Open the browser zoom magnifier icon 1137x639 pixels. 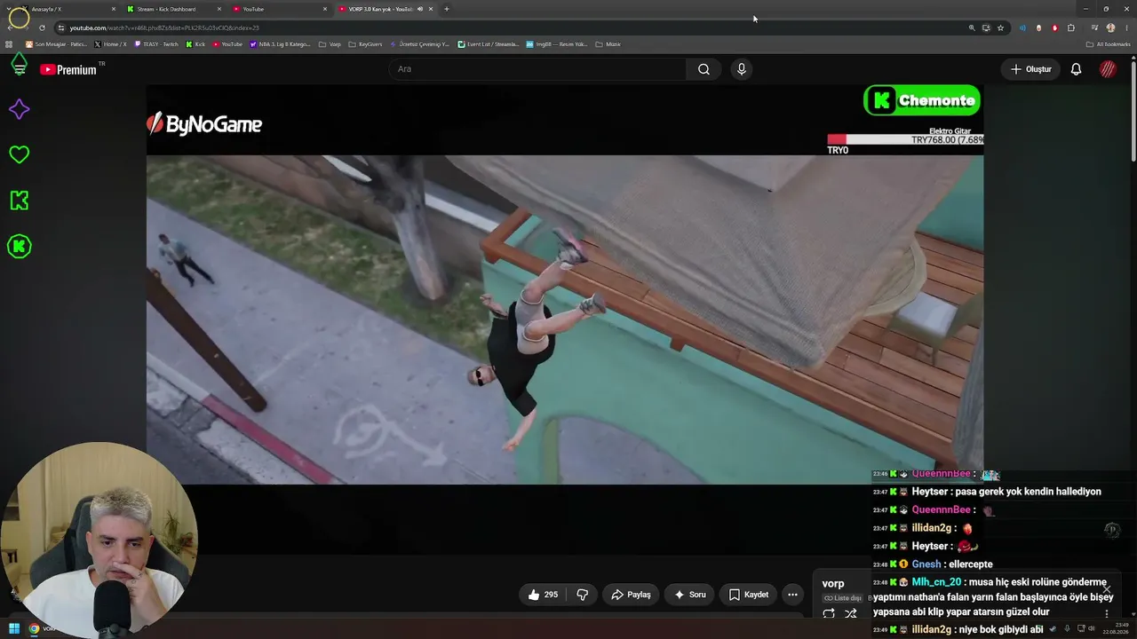(x=972, y=28)
